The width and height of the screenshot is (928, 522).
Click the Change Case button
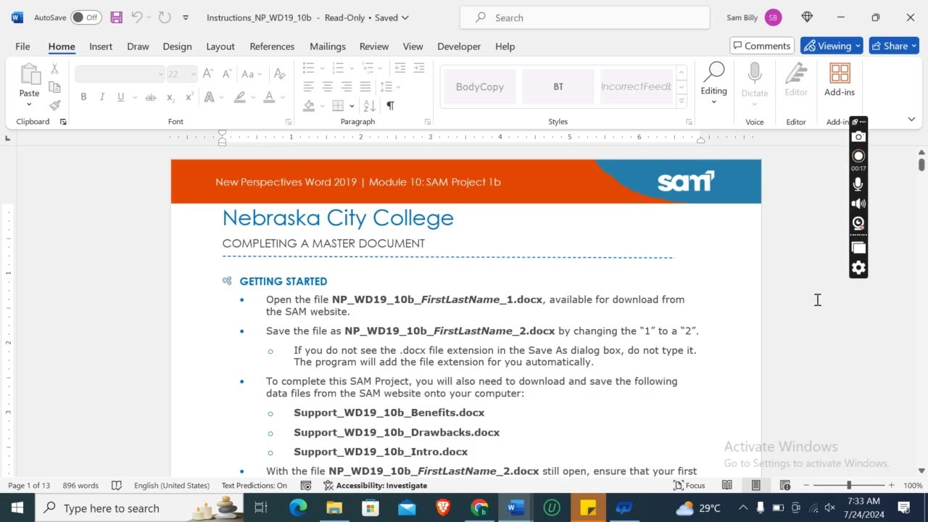[251, 74]
